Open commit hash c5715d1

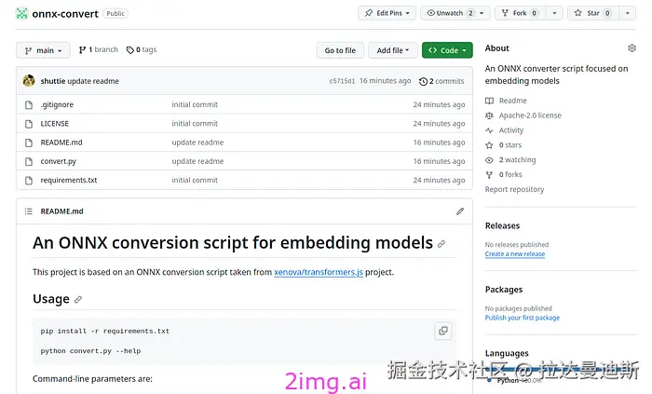point(342,81)
